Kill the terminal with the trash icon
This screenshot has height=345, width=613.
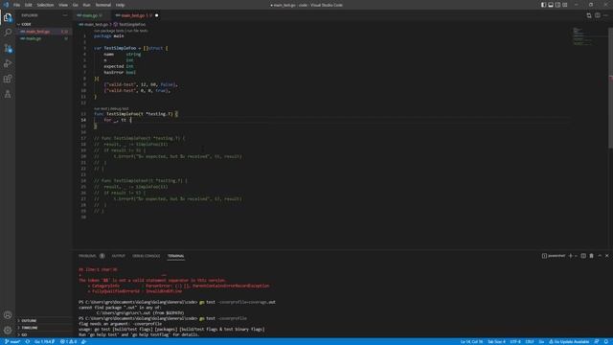[x=592, y=256]
